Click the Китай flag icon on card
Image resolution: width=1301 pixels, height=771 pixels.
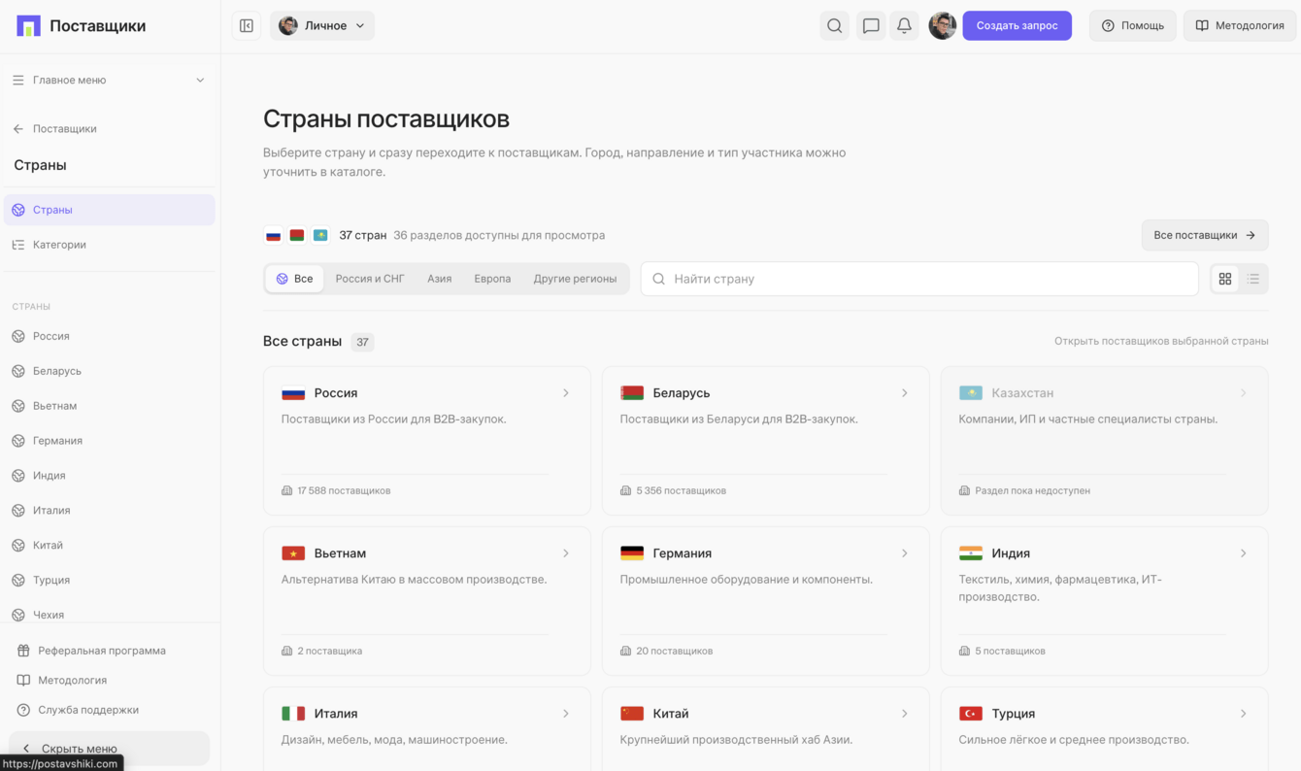632,714
